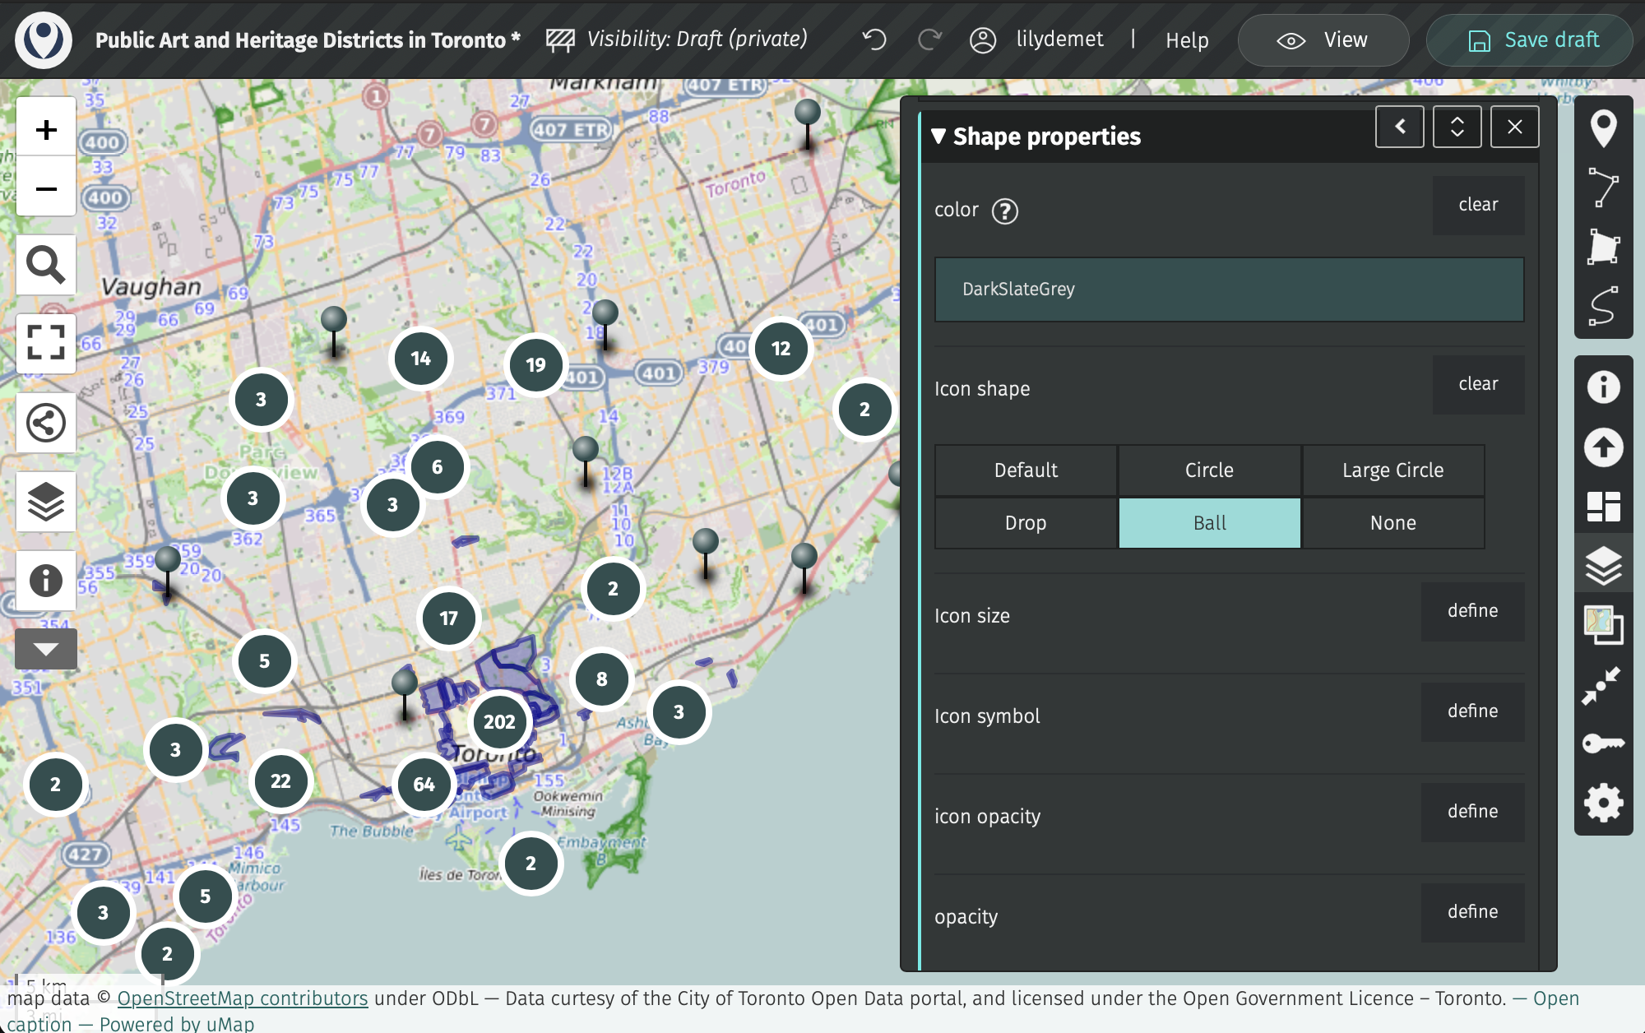Open the import data upload icon
1645x1033 pixels.
(1603, 447)
